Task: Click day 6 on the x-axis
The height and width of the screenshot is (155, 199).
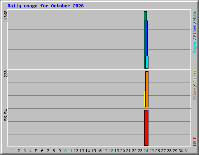Action: (x=42, y=151)
